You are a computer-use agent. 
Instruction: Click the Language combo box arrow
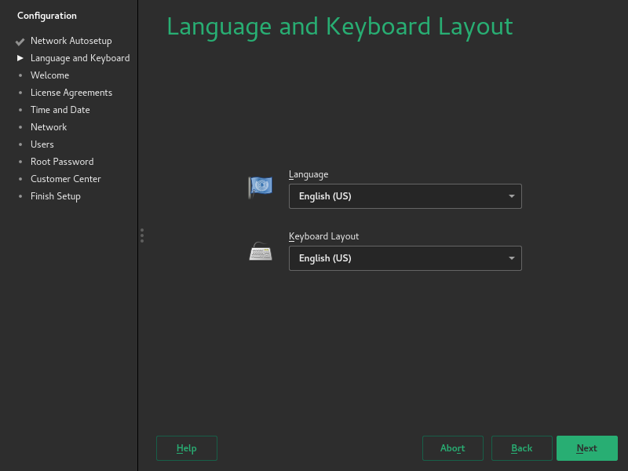point(511,196)
